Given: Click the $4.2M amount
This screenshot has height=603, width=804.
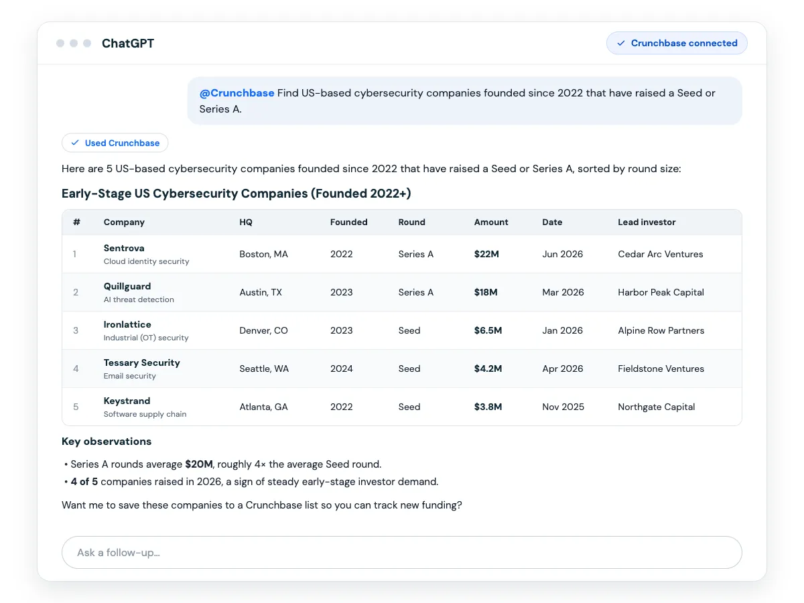Looking at the screenshot, I should [488, 368].
